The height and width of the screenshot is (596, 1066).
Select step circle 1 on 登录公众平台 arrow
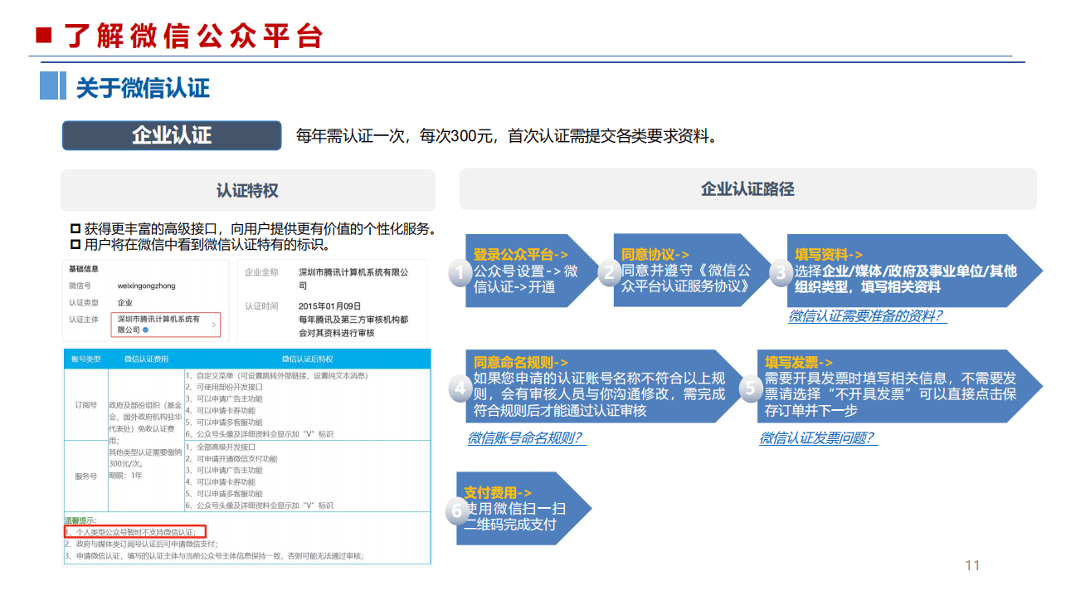459,272
